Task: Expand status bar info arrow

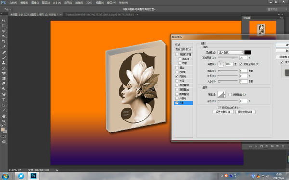Action: coord(57,170)
